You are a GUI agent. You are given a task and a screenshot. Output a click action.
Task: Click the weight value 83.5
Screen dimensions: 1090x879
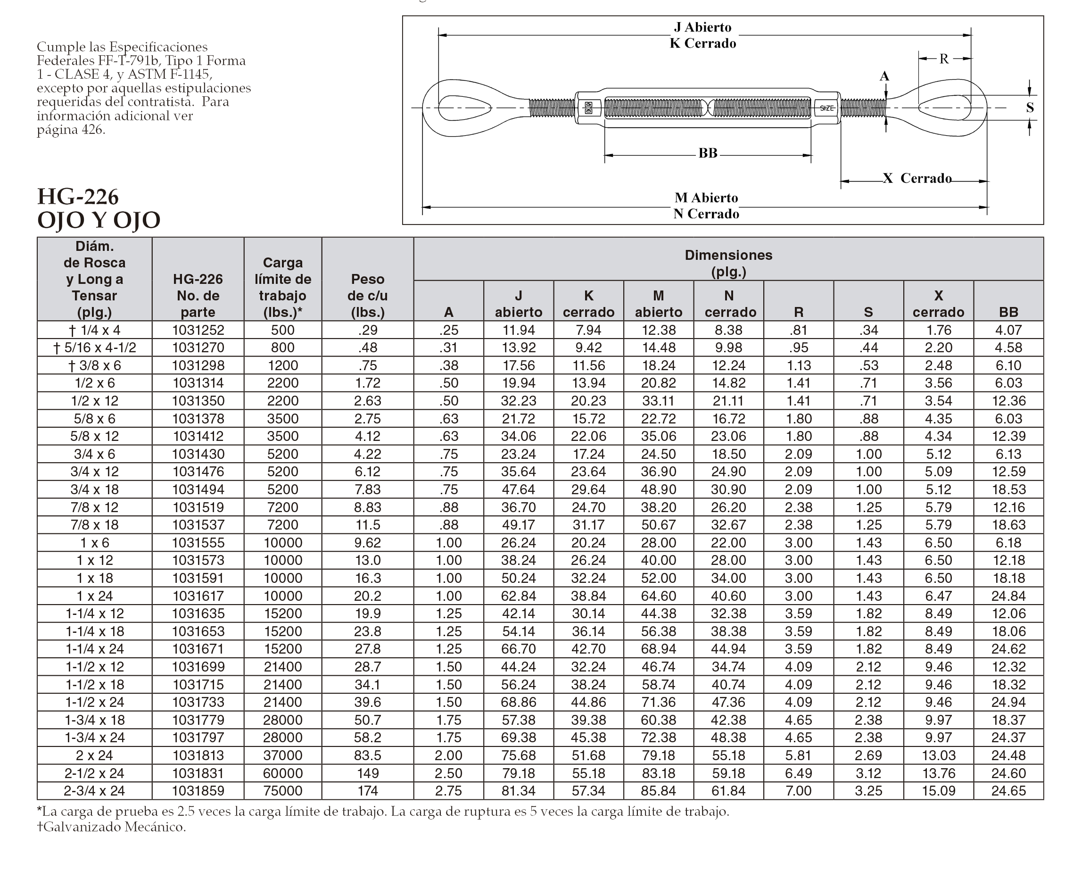pos(368,755)
